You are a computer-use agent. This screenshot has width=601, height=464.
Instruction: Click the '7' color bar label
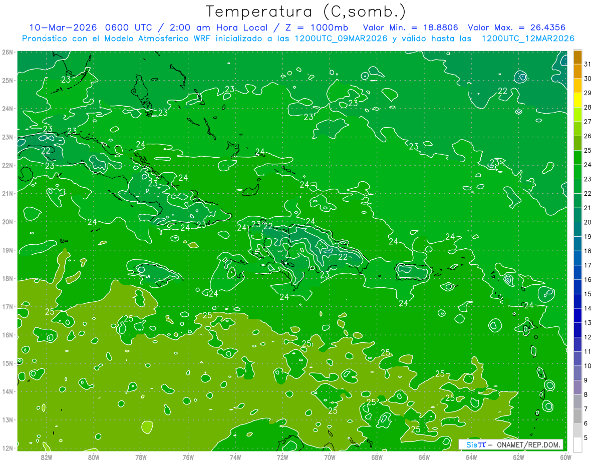pyautogui.click(x=586, y=409)
